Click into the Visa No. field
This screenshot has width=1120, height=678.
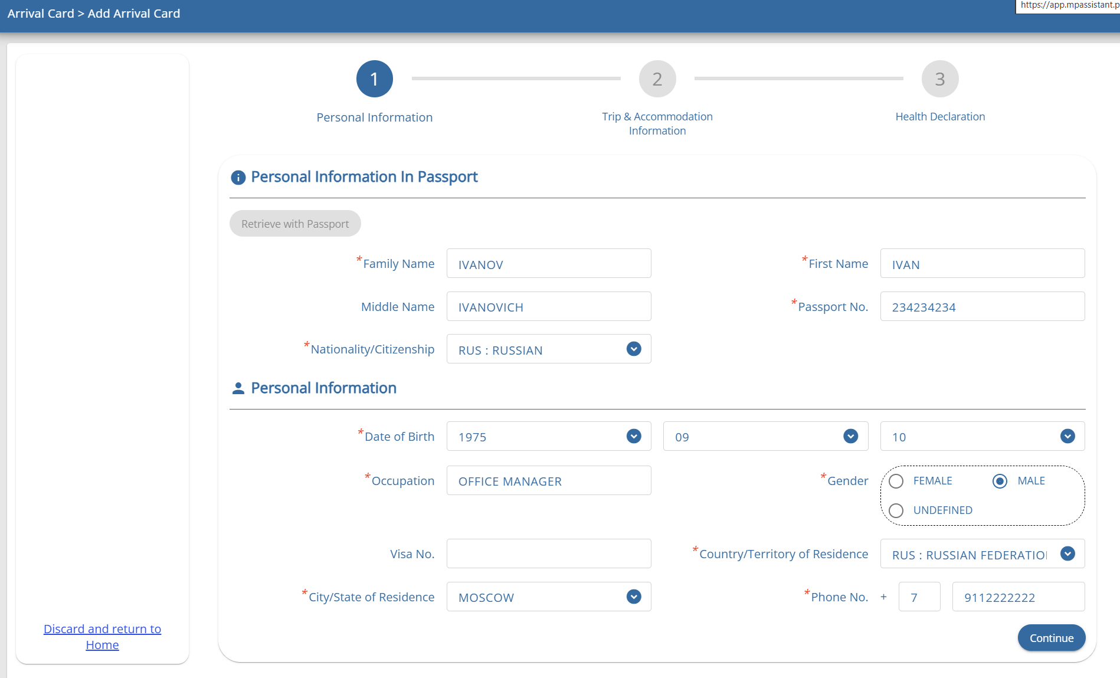tap(548, 554)
